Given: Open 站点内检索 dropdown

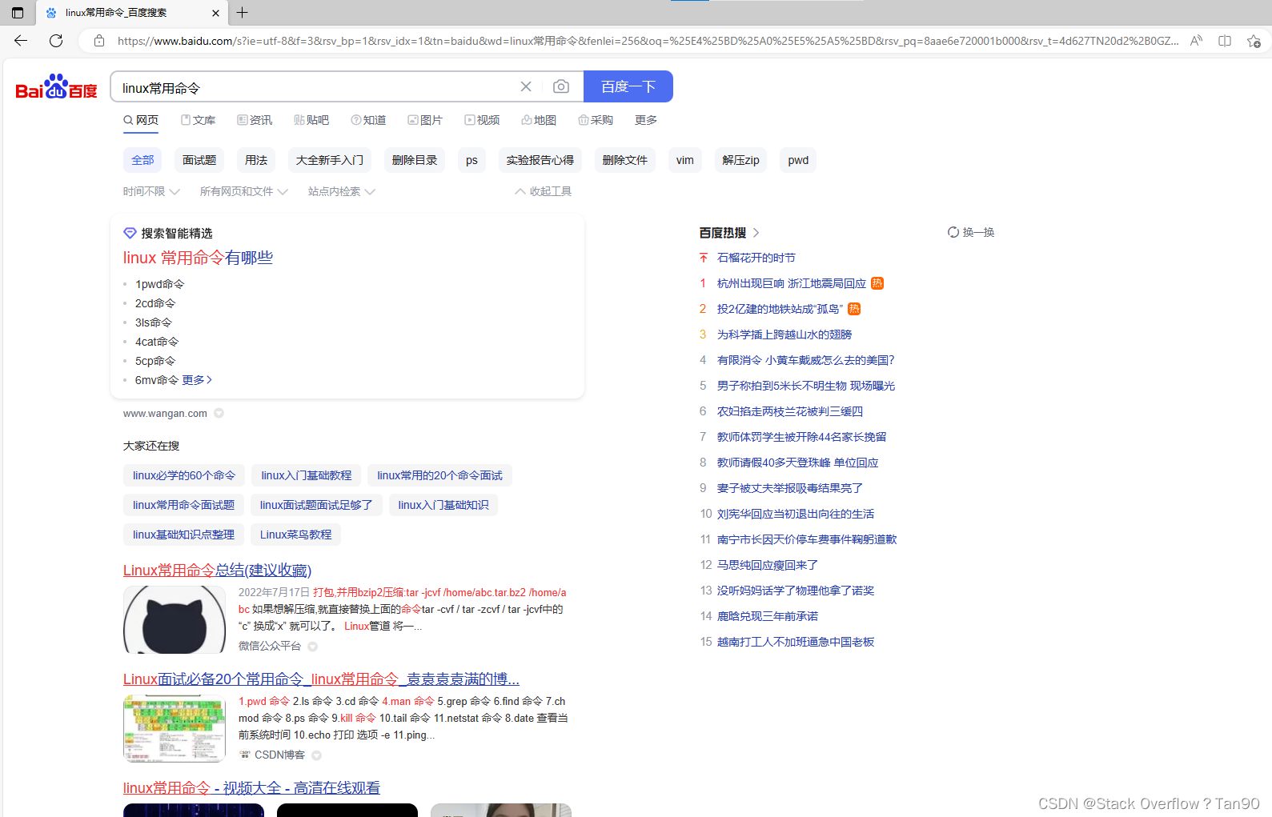Looking at the screenshot, I should pyautogui.click(x=341, y=191).
